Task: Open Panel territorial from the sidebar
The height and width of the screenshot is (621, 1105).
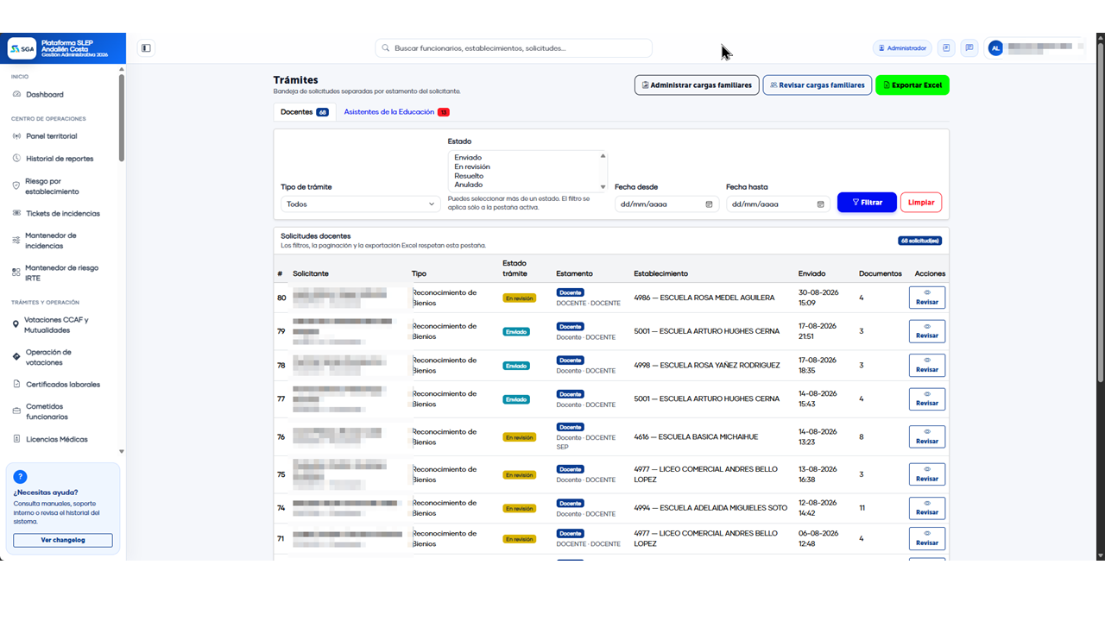Action: pos(51,136)
